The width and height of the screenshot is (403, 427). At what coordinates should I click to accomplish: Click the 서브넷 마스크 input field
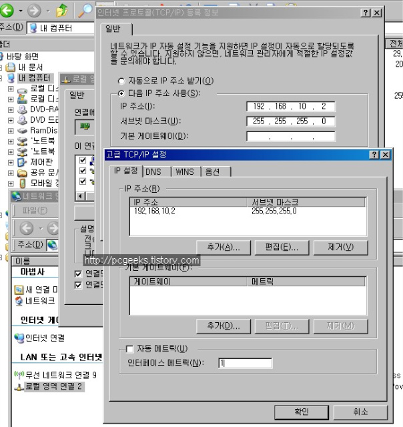(x=290, y=121)
